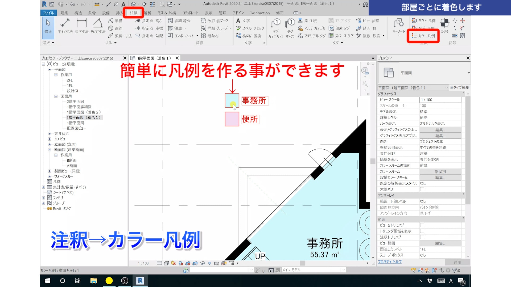
Task: Collapse the 図面用 tree node
Action: tap(56, 96)
